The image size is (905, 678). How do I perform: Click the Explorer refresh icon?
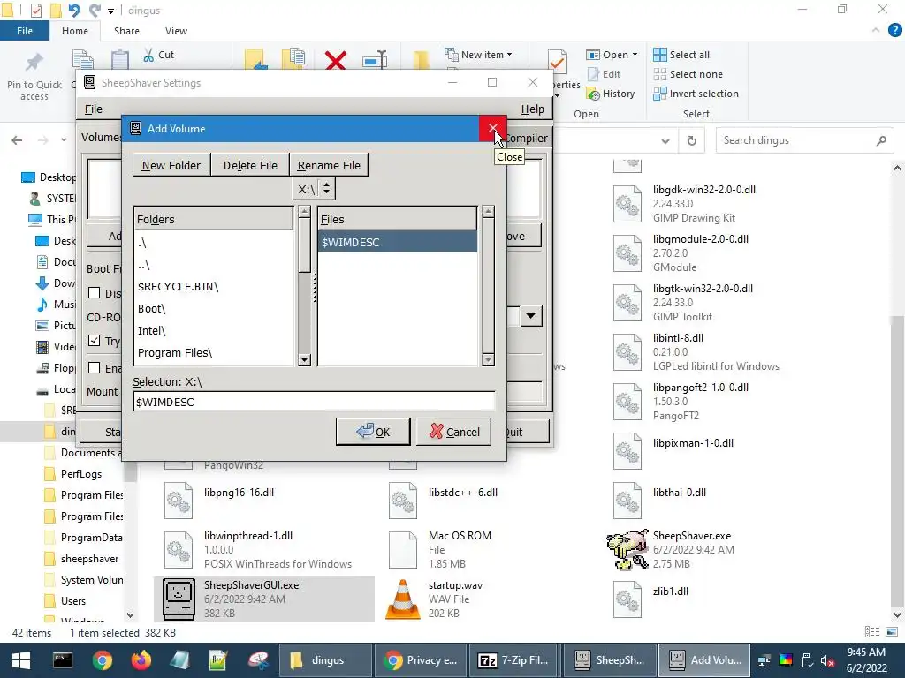[x=691, y=140]
